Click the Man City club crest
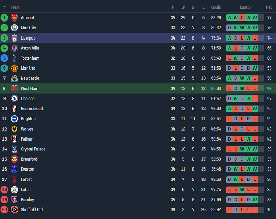The height and width of the screenshot is (219, 276). click(14, 28)
